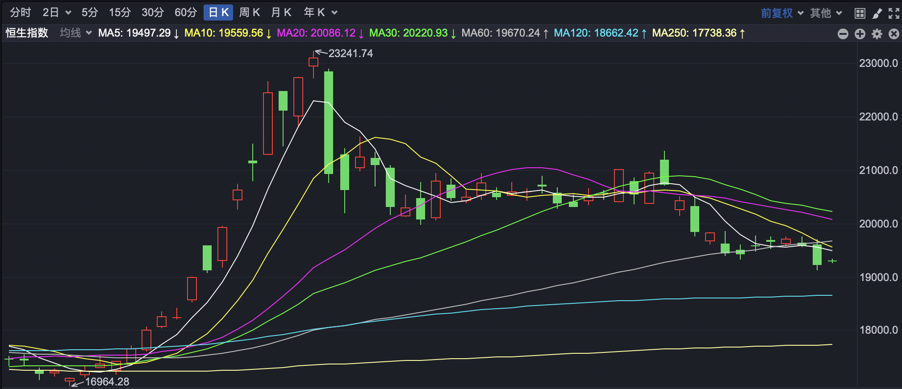Screen dimensions: 902x389
Task: Click the minus zoom-out circle icon
Action: pyautogui.click(x=843, y=34)
